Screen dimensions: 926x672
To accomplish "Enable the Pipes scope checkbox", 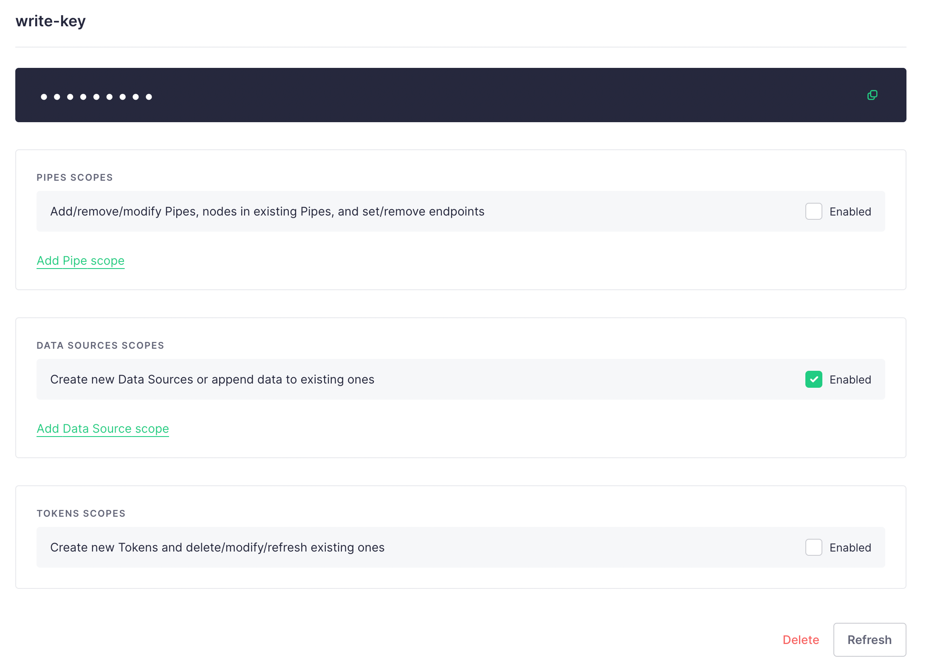I will click(813, 211).
